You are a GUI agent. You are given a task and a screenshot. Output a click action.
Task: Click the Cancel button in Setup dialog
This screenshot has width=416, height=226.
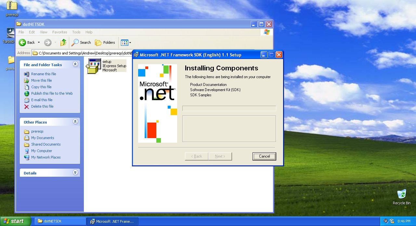coord(264,156)
